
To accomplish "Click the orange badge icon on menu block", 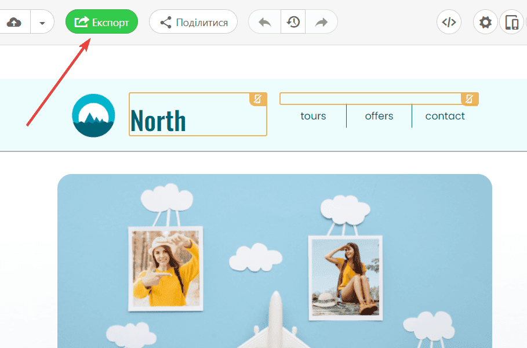I will pos(470,99).
